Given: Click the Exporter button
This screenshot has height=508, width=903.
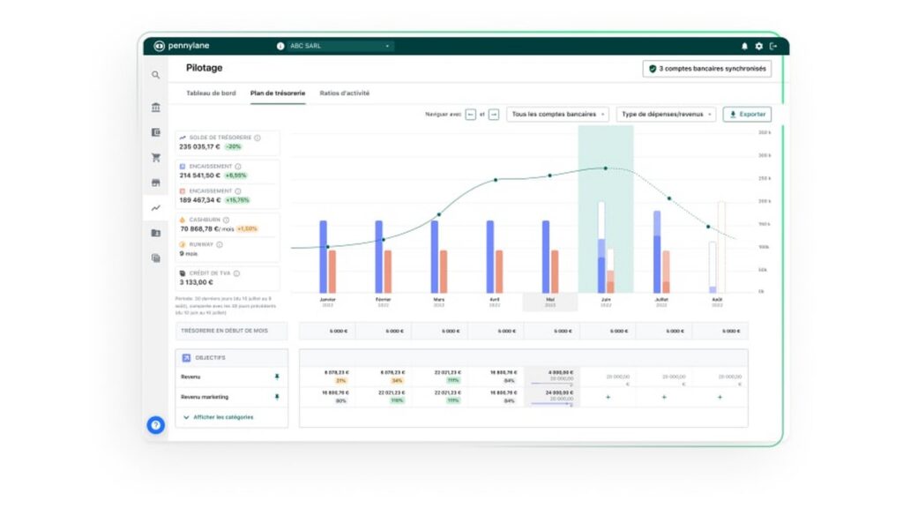Looking at the screenshot, I should pyautogui.click(x=747, y=114).
